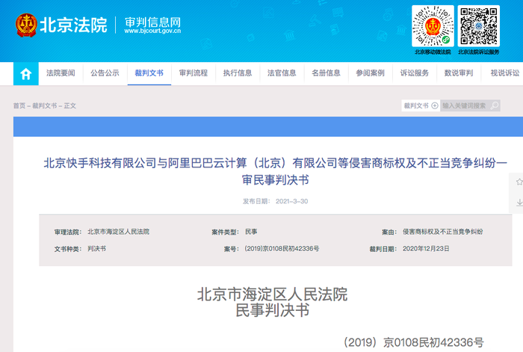Open the 裁判文书 search category dropdown
Viewport: 523px width, 352px height.
pos(421,106)
